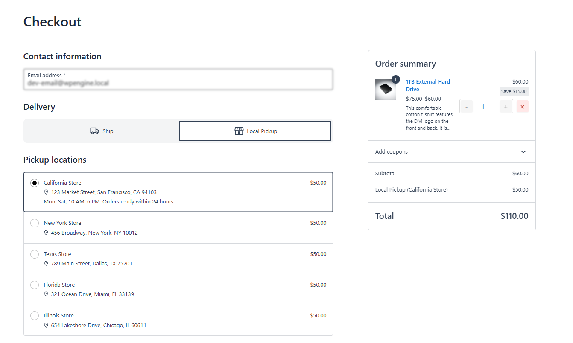Viewport: 573px width, 343px height.
Task: Click the Save $15.00 badge
Action: [x=514, y=91]
